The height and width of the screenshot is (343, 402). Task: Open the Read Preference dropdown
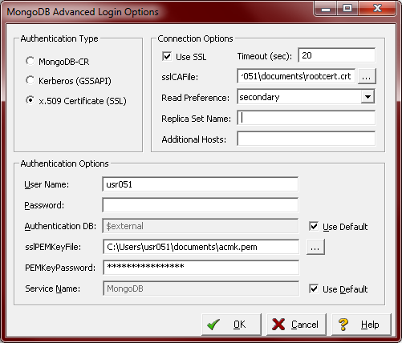pyautogui.click(x=367, y=97)
